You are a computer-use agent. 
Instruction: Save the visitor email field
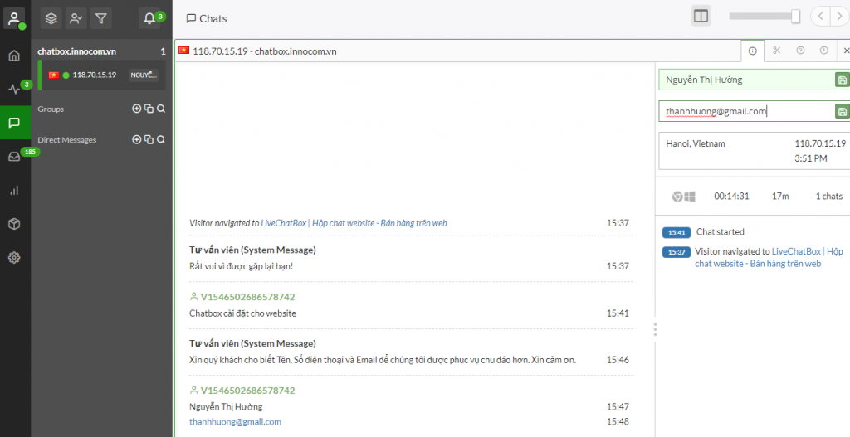842,112
